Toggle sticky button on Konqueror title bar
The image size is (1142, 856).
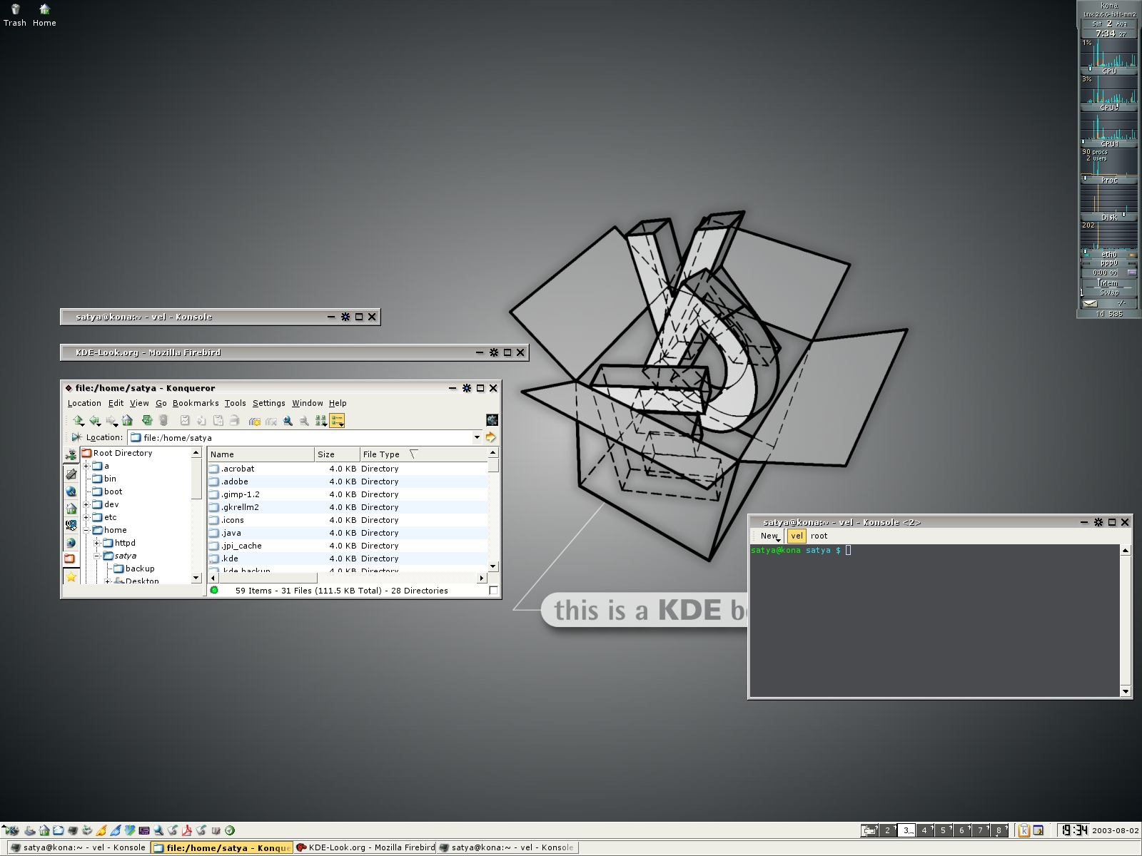pos(467,388)
